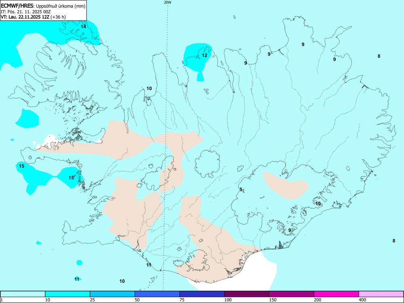The width and height of the screenshot is (404, 303).
Task: Click the initial time 'IT: Fös. 21. 11. 2025 00Z'
Action: 26,12
